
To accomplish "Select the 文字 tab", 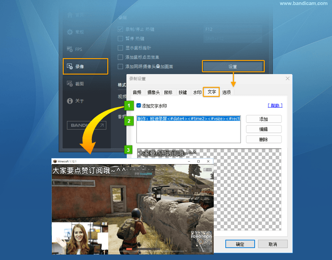I will point(211,92).
